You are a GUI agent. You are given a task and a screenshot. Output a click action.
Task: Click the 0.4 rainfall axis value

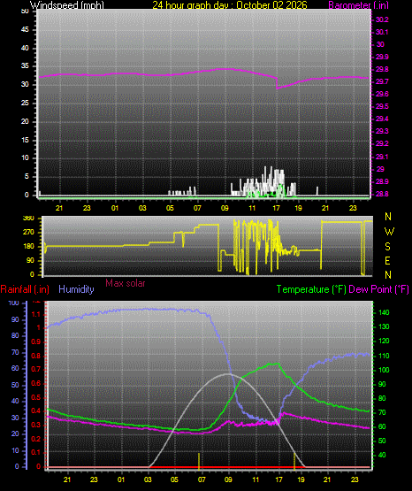pyautogui.click(x=36, y=410)
